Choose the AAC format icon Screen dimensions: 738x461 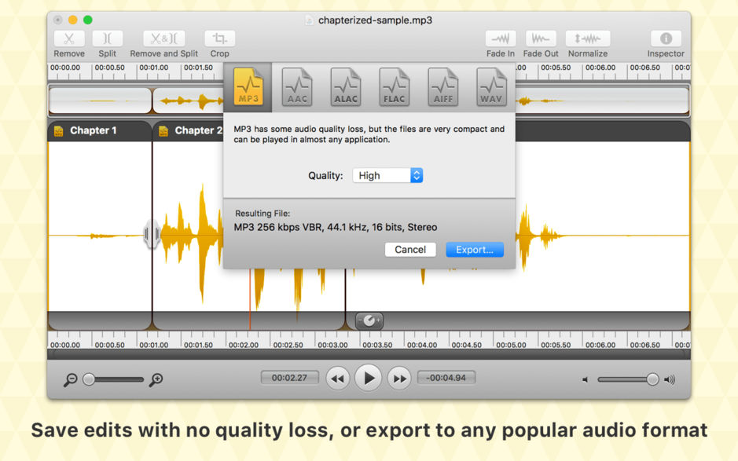pyautogui.click(x=297, y=87)
